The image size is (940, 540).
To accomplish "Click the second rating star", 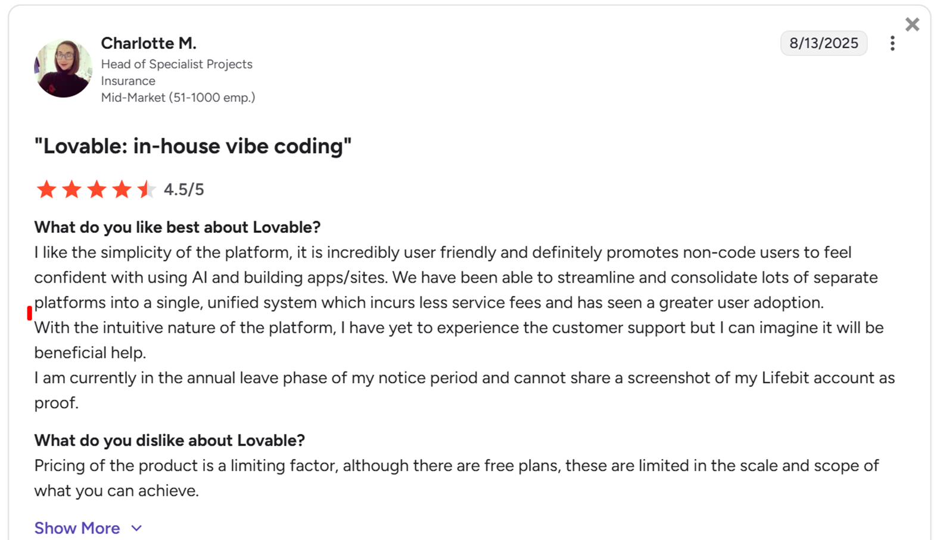I will coord(72,189).
